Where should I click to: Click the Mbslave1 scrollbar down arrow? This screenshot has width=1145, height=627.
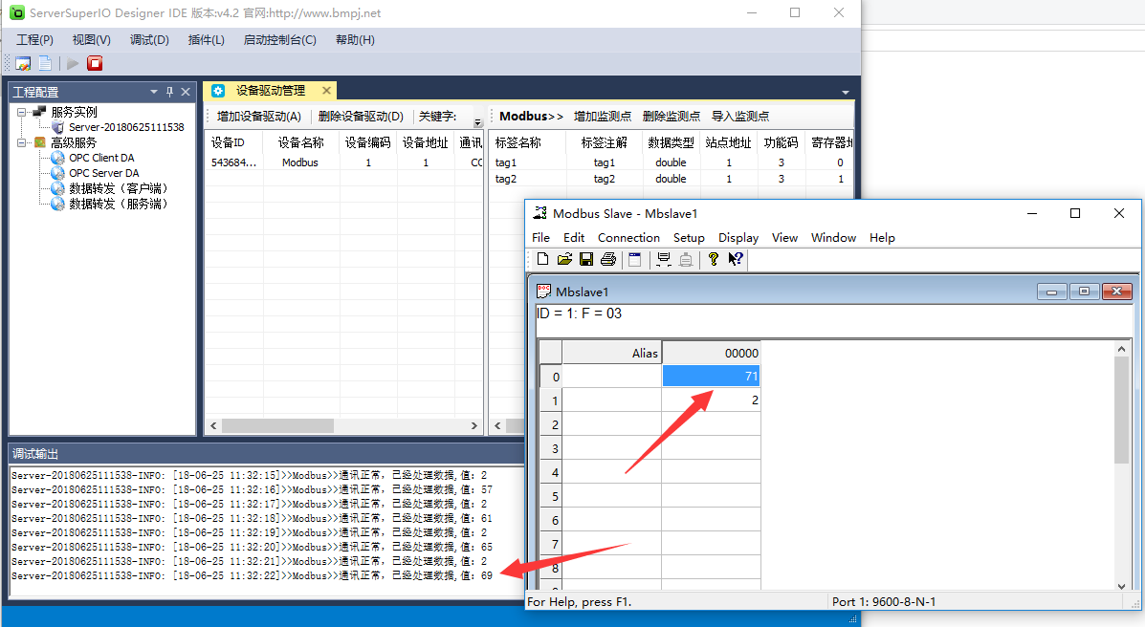1122,585
